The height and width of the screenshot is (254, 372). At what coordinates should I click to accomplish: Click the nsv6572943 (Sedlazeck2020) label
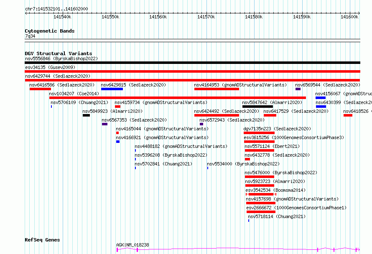coord(232,120)
